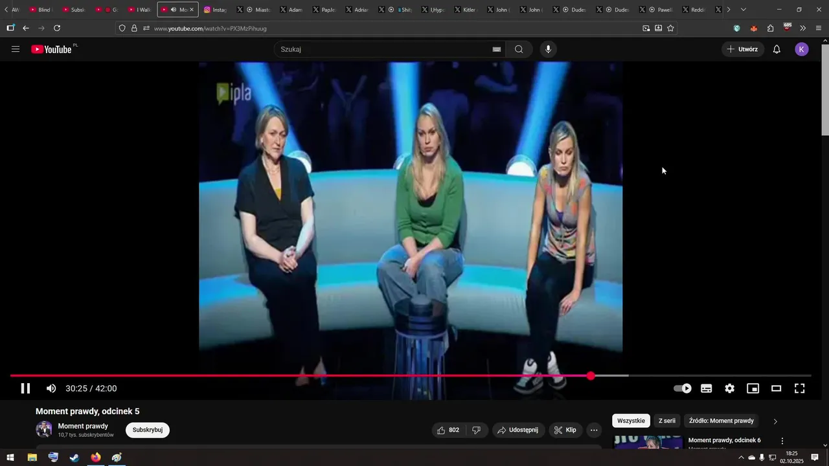The width and height of the screenshot is (829, 466).
Task: Click the address bar URL
Action: 210,28
